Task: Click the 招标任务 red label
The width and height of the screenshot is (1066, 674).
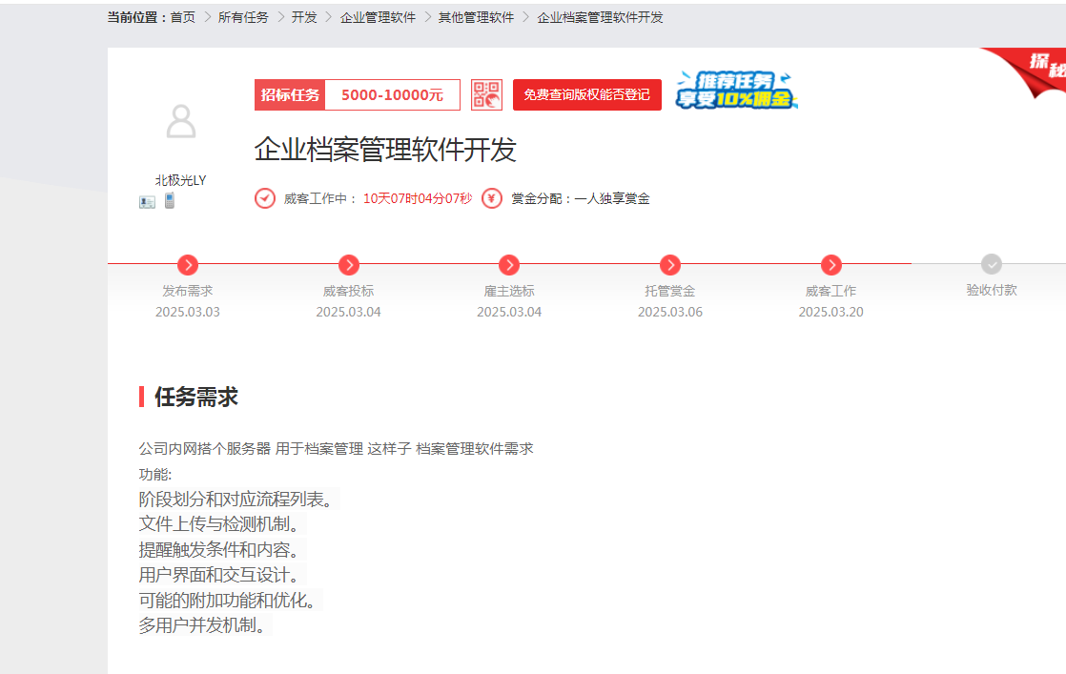Action: point(291,95)
